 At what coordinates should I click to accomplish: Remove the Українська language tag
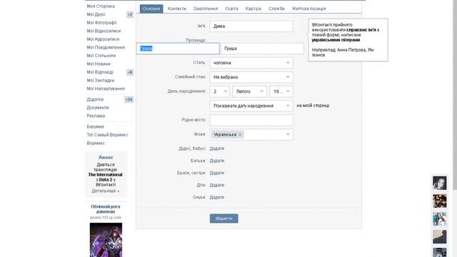(x=240, y=135)
